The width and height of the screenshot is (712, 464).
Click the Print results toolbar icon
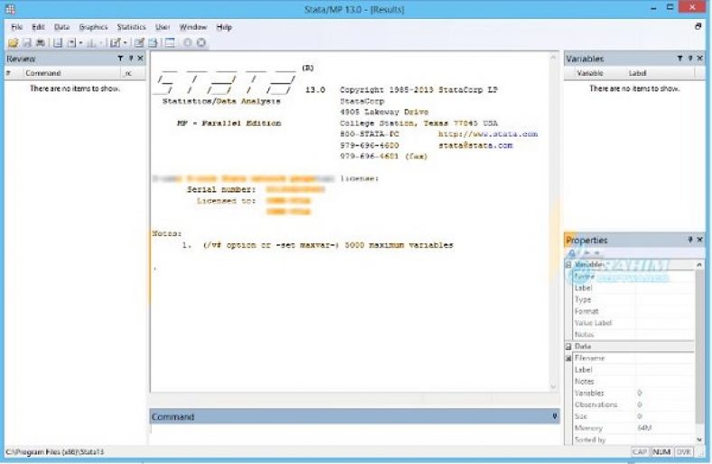click(x=40, y=43)
